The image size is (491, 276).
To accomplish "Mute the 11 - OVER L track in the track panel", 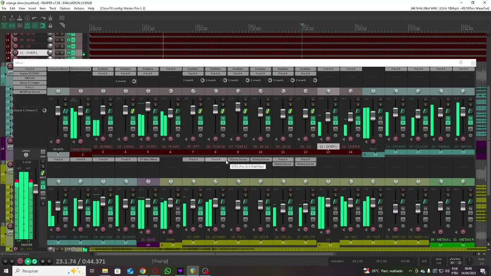I will [x=58, y=53].
